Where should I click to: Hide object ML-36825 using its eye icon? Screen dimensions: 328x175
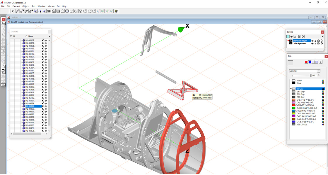[46, 41]
